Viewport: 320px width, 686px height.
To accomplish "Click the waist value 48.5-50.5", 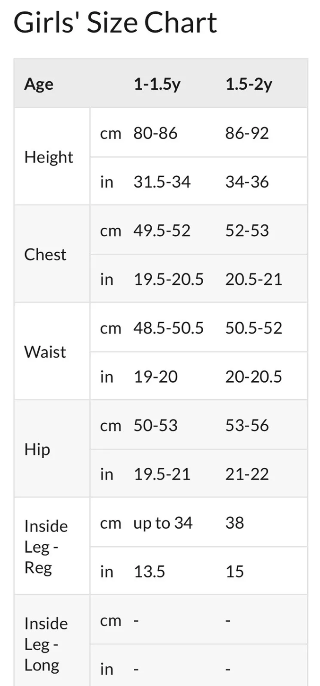I will tap(169, 327).
